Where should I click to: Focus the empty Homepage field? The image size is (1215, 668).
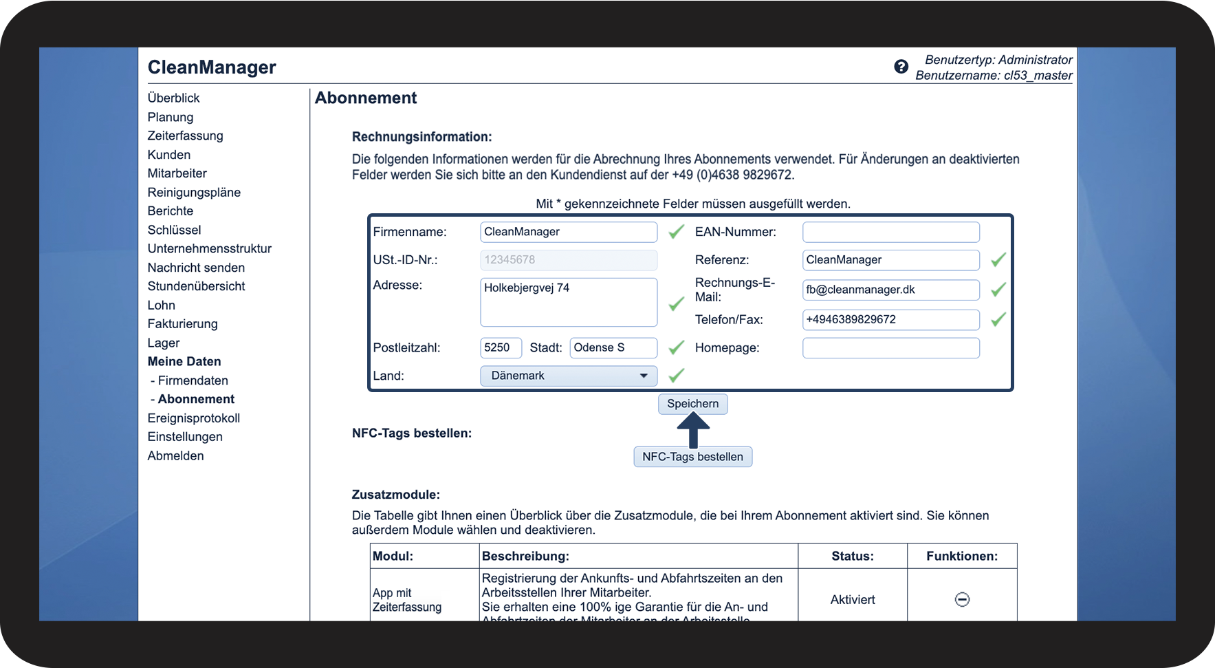tap(890, 348)
